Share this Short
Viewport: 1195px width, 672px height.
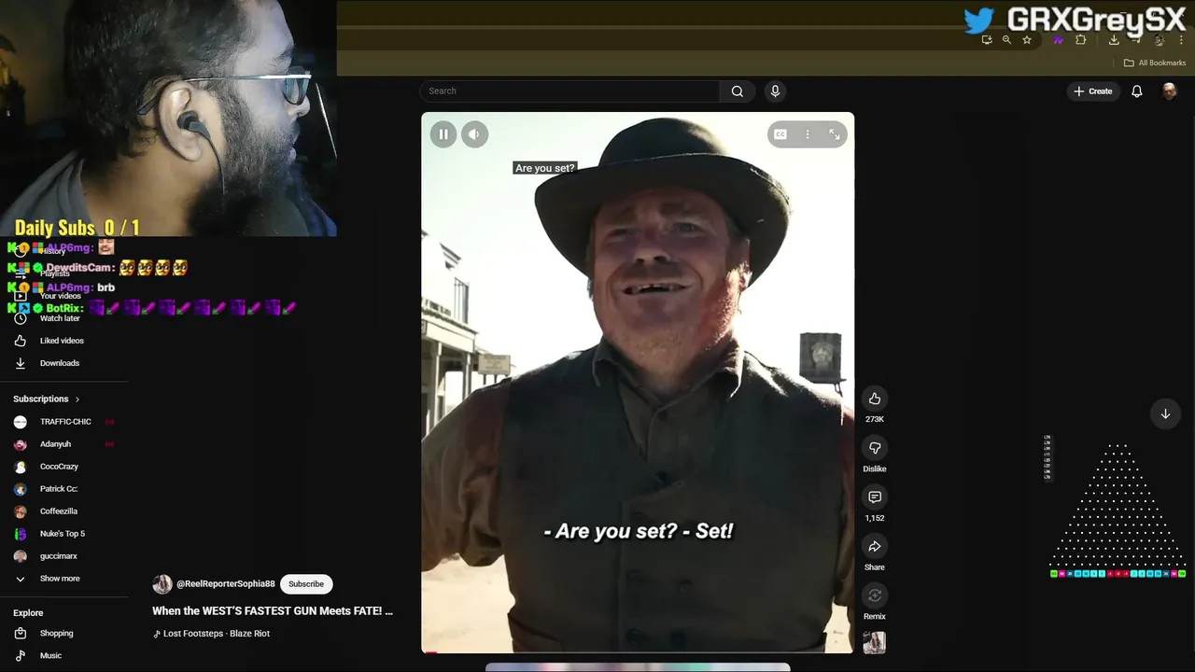875,546
